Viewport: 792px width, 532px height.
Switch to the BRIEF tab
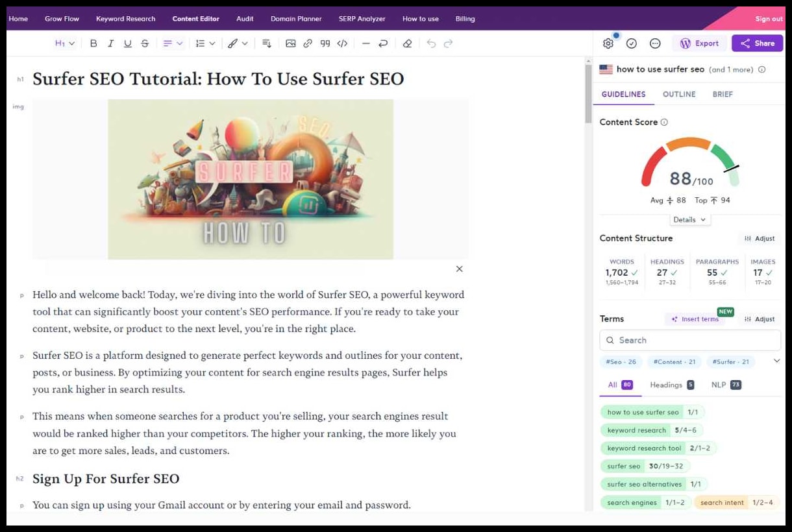(x=723, y=94)
